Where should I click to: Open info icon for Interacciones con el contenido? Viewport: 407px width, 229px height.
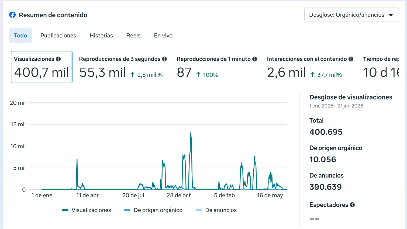click(351, 59)
